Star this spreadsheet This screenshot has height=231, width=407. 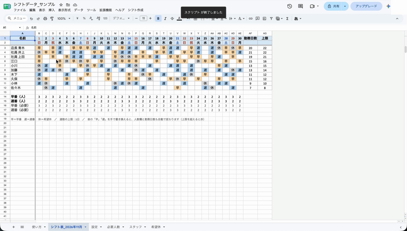coord(61,5)
